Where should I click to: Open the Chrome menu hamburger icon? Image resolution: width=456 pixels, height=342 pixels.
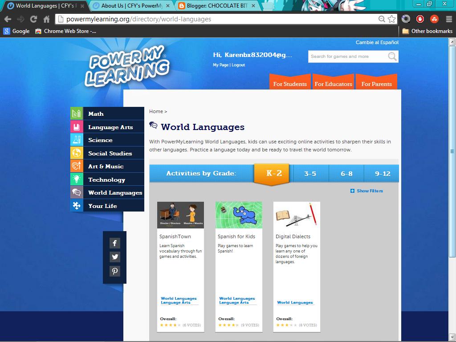449,19
